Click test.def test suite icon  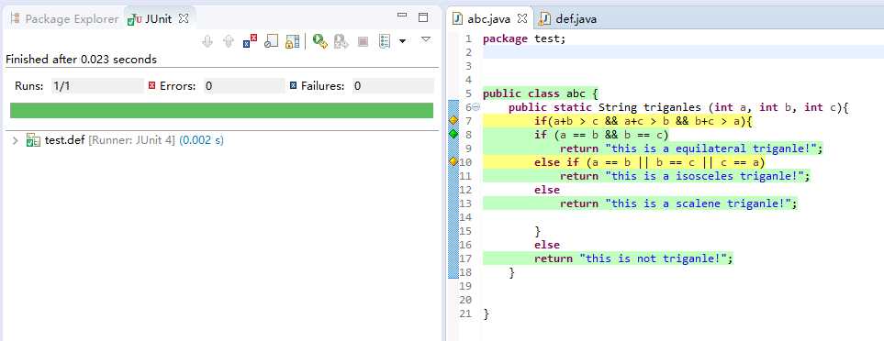[x=33, y=140]
